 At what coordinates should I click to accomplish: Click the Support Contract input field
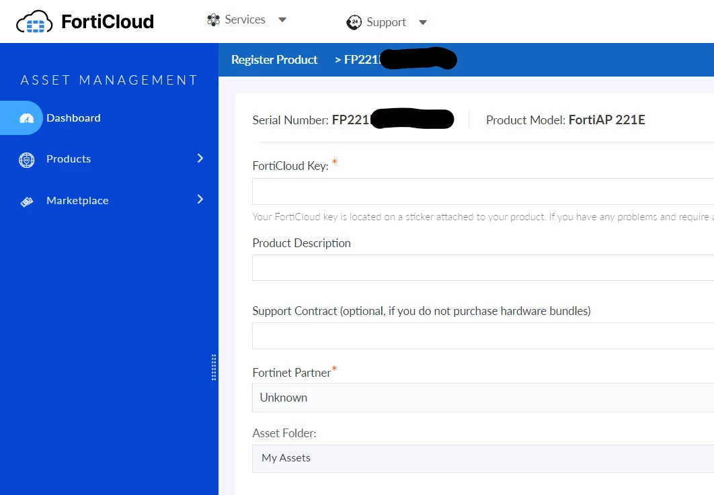pos(483,336)
